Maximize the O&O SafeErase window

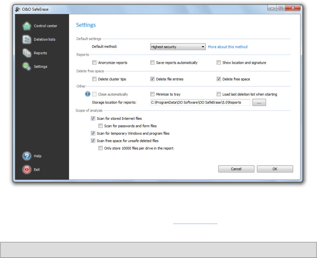tap(281, 8)
